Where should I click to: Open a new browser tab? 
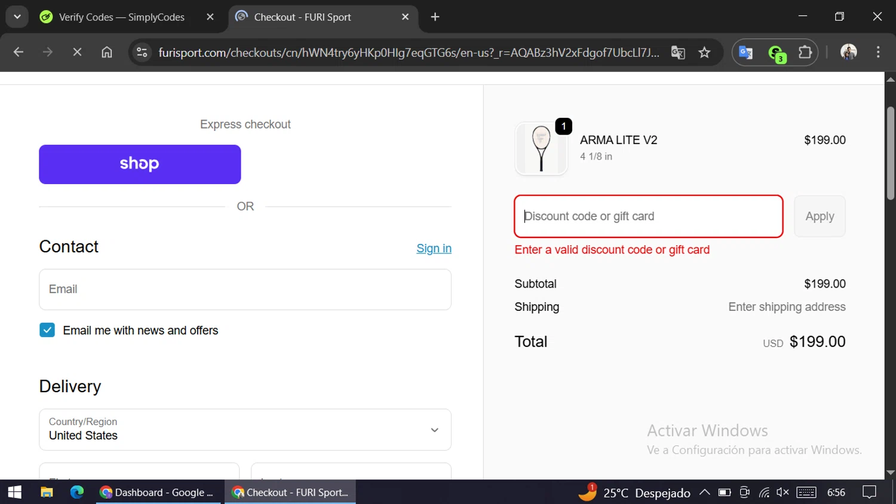[435, 17]
